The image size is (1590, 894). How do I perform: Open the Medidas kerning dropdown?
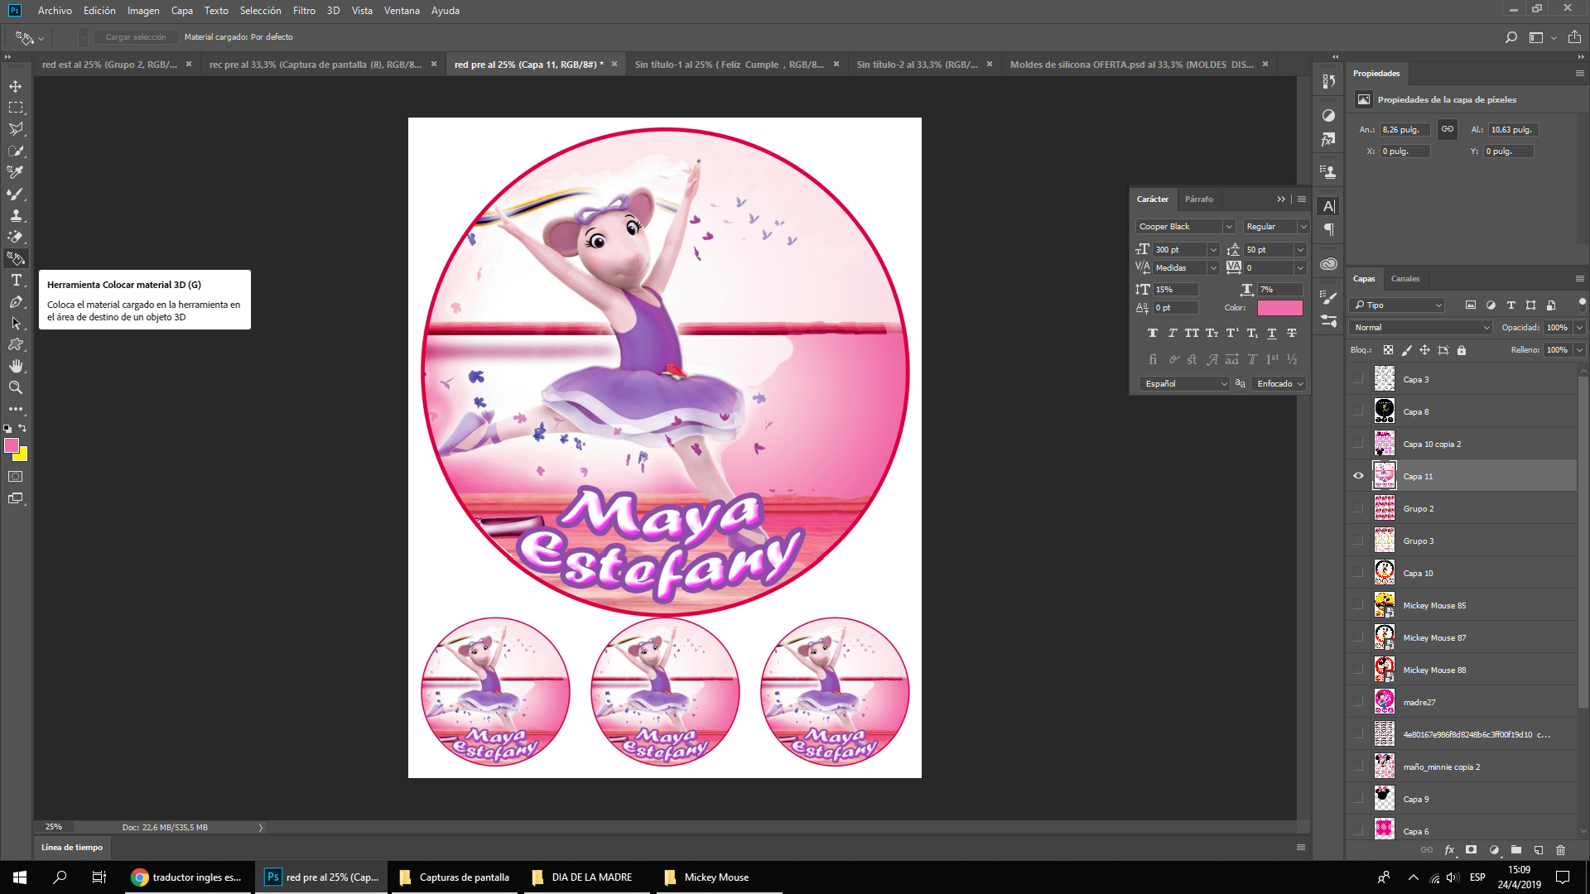pyautogui.click(x=1213, y=268)
